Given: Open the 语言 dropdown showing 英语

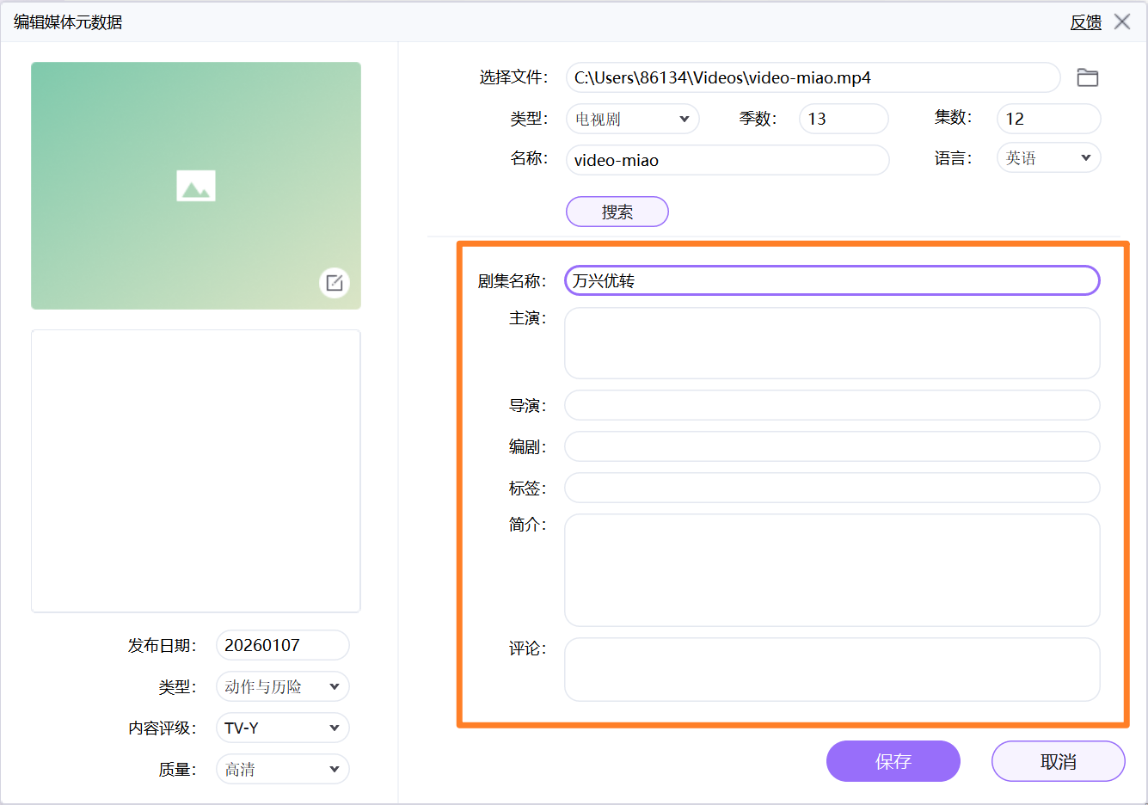Looking at the screenshot, I should coord(1048,157).
